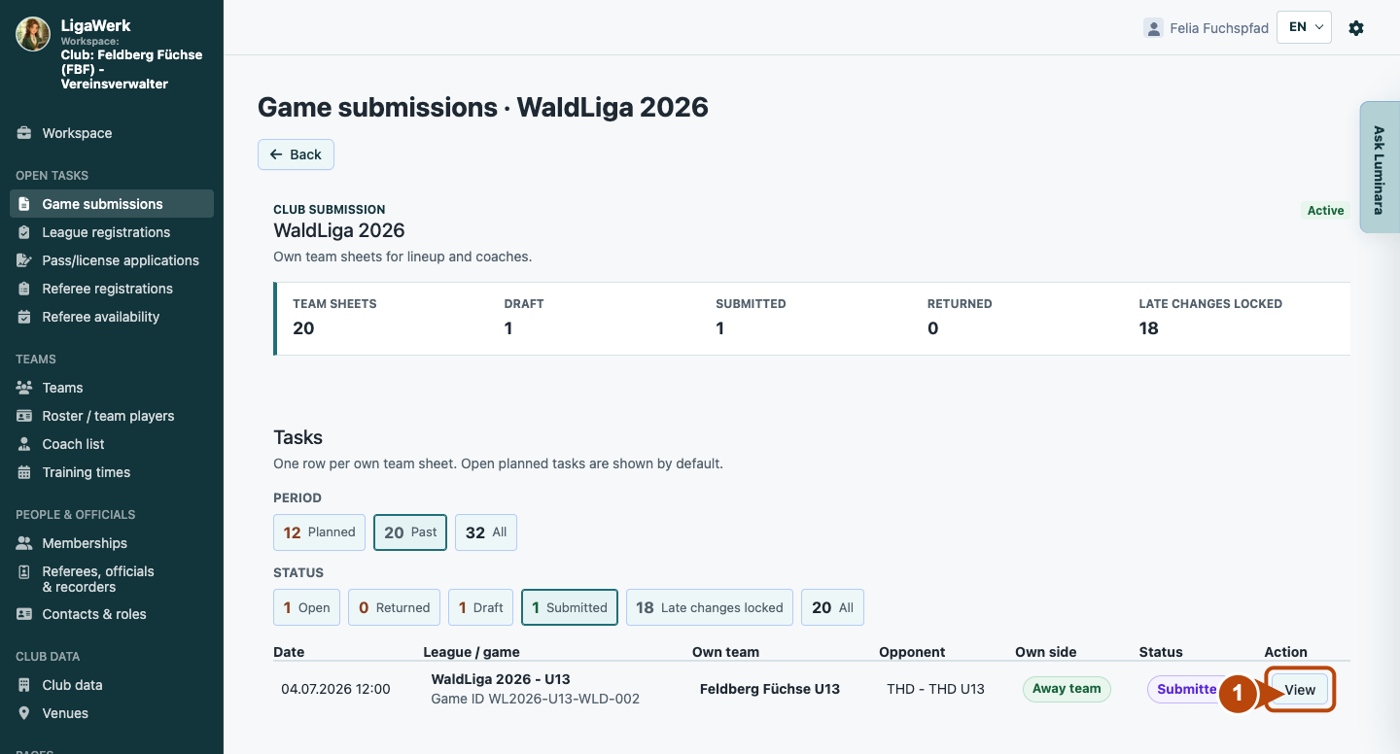Screen dimensions: 1400x754
Task: Click the Coach list person icon
Action: [24, 444]
